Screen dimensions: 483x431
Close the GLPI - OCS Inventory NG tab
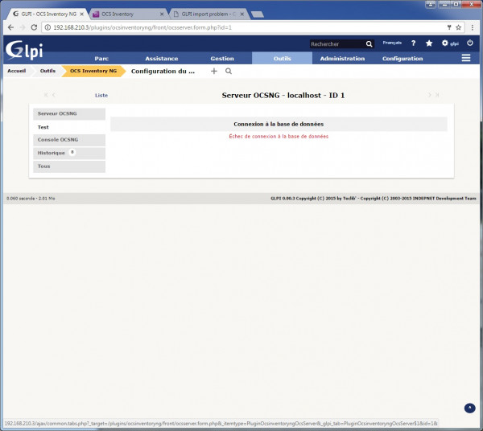point(81,14)
